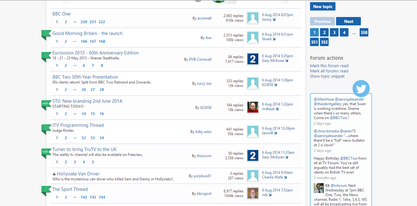The image size is (417, 206).
Task: Click green flag on The Sport Thread
Action: (x=46, y=191)
